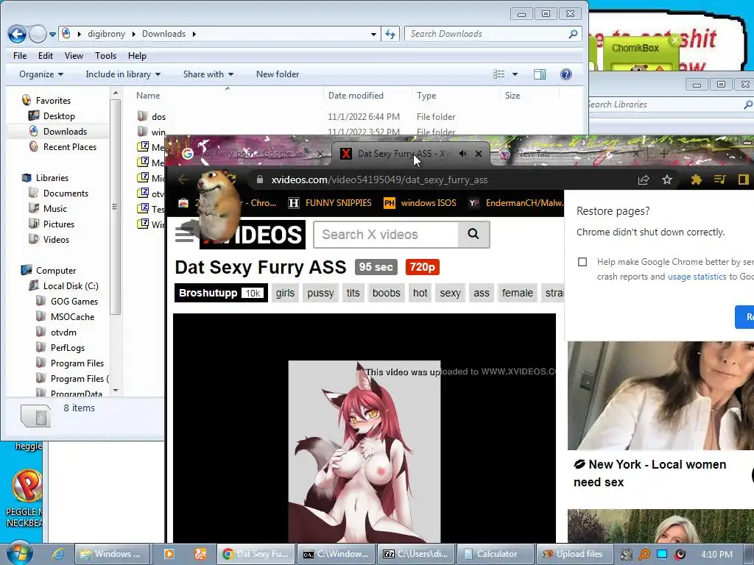Launch Internet Explorer from taskbar
The width and height of the screenshot is (754, 565).
(58, 554)
